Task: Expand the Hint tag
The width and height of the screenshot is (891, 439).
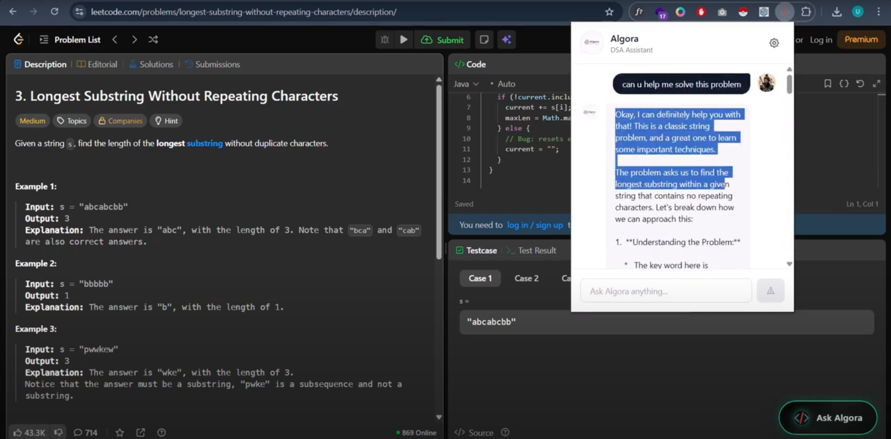Action: click(166, 121)
